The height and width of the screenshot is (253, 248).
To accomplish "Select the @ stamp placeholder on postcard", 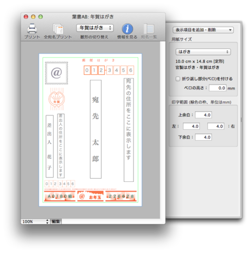I will click(x=56, y=73).
